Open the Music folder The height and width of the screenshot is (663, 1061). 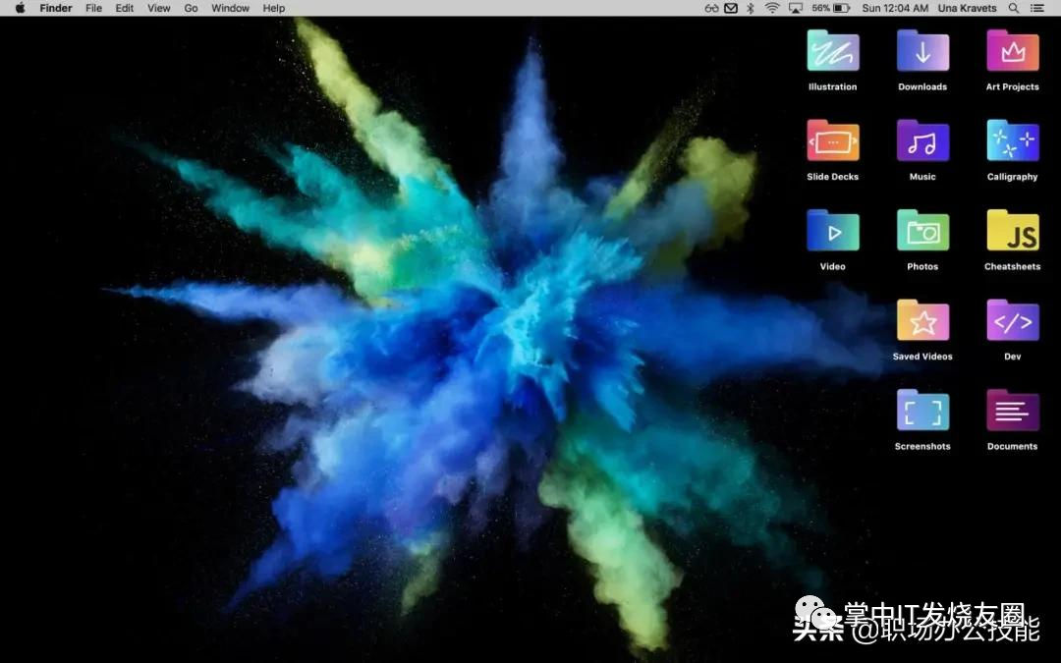coord(922,141)
